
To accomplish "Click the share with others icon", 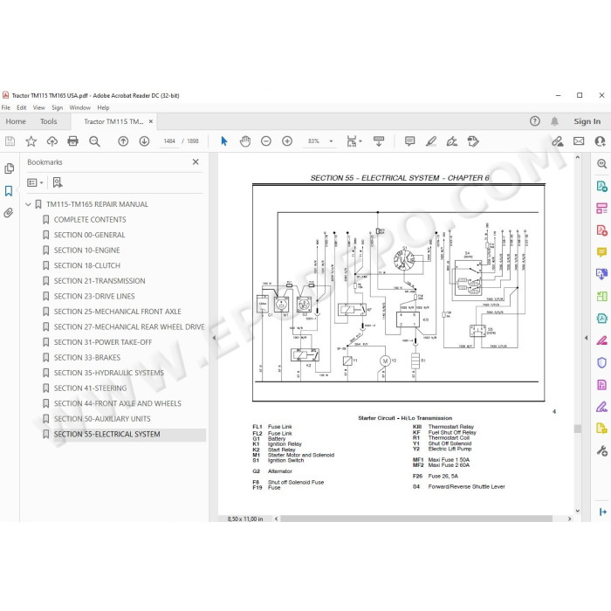I will (x=601, y=141).
